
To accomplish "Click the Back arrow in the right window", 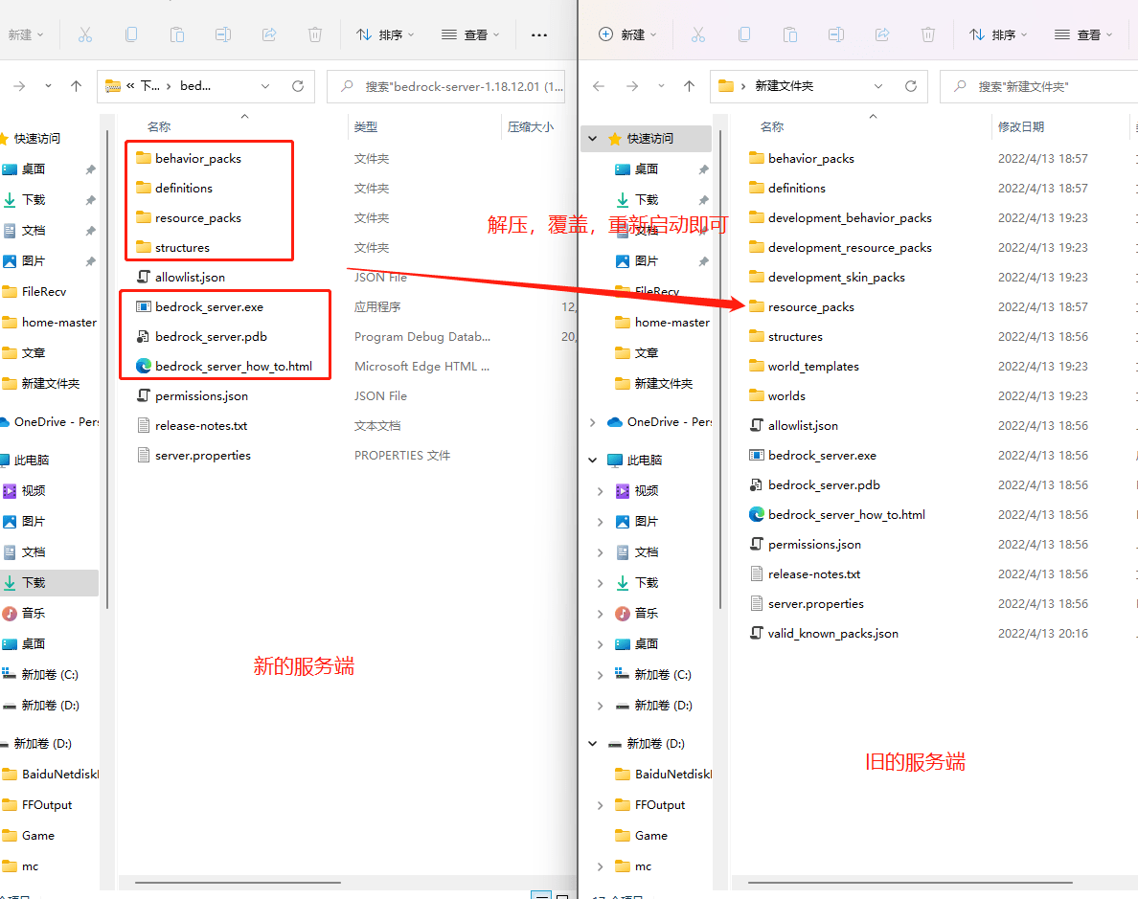I will [x=599, y=86].
